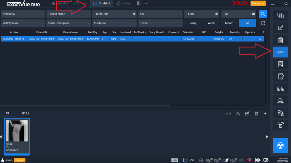Image resolution: width=291 pixels, height=163 pixels.
Task: Select the All date filter
Action: pos(247,23)
